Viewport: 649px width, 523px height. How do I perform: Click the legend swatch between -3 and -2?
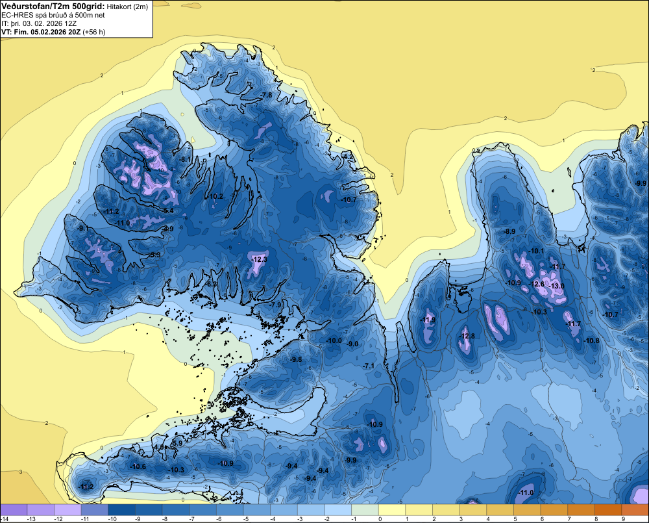[x=311, y=510]
